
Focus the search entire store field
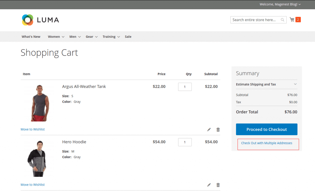(255, 20)
